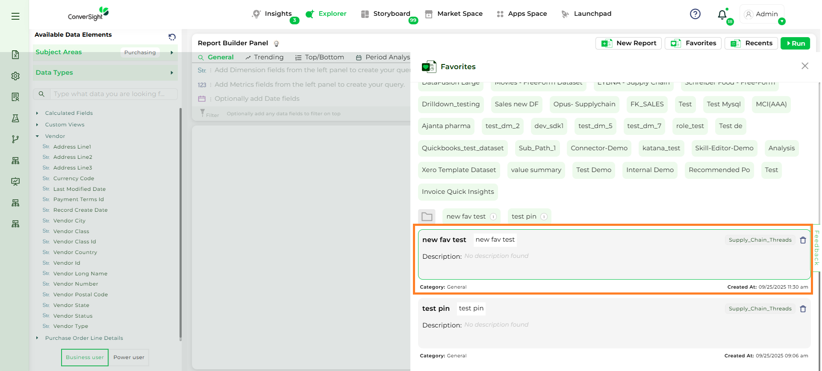Expand the Data Types section
The height and width of the screenshot is (371, 822).
(x=171, y=73)
